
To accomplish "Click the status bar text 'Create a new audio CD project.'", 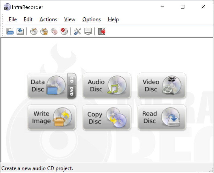I will tap(37, 168).
